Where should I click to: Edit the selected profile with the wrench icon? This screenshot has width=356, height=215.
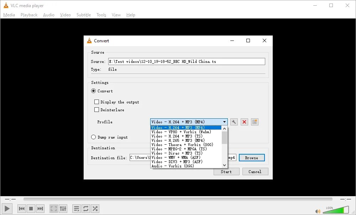(234, 122)
